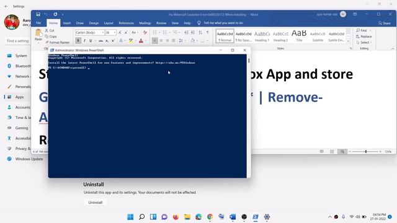The image size is (397, 223).
Task: Apply the red font color
Action: pos(141,40)
